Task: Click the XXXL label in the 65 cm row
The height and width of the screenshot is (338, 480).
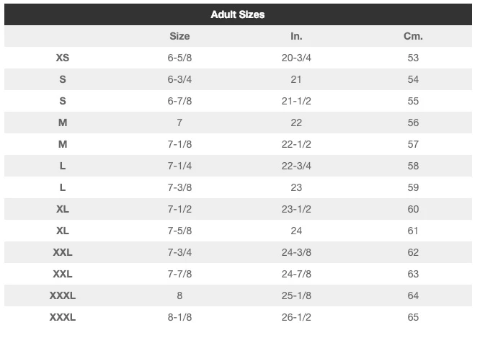Action: tap(63, 317)
